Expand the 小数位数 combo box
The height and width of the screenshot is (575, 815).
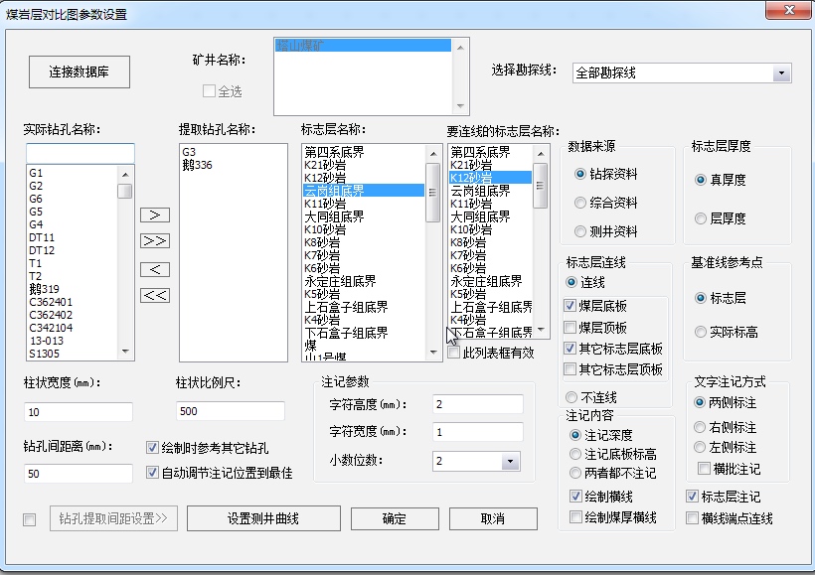tap(510, 461)
